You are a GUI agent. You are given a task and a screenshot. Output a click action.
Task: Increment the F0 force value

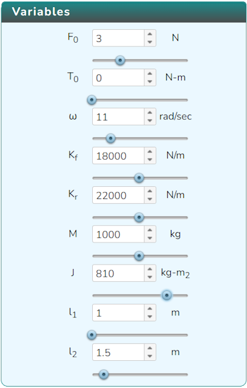click(150, 34)
